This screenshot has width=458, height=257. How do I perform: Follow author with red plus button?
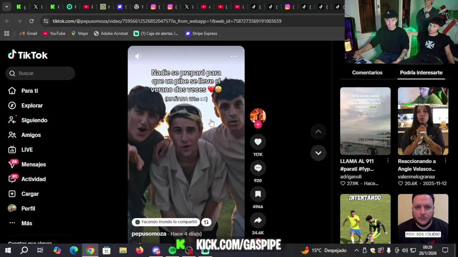click(258, 125)
